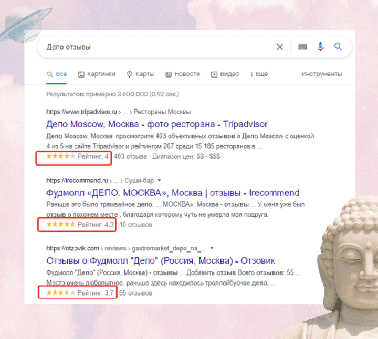The image size is (378, 339).
Task: Open 'Инструменты' search tools
Action: tap(322, 74)
